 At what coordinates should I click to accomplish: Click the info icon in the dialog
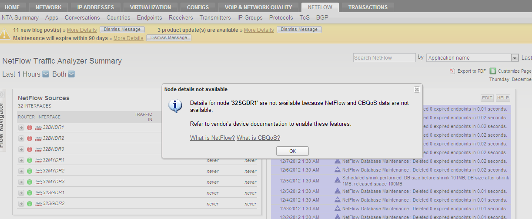[x=175, y=106]
